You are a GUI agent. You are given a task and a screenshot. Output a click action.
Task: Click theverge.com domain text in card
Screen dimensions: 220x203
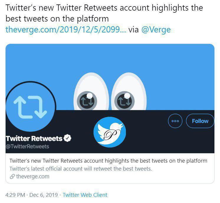click(33, 176)
